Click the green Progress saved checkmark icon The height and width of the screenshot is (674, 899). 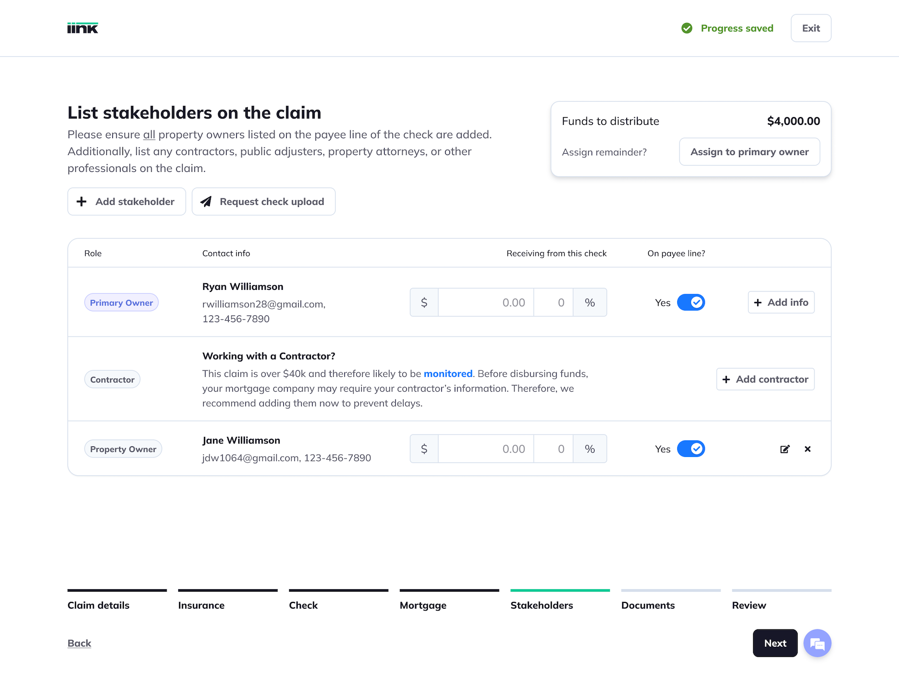click(687, 28)
